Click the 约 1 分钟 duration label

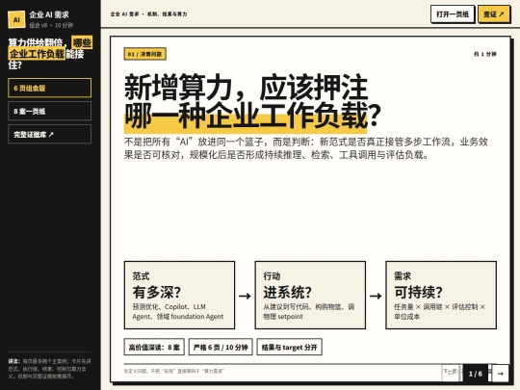click(484, 54)
